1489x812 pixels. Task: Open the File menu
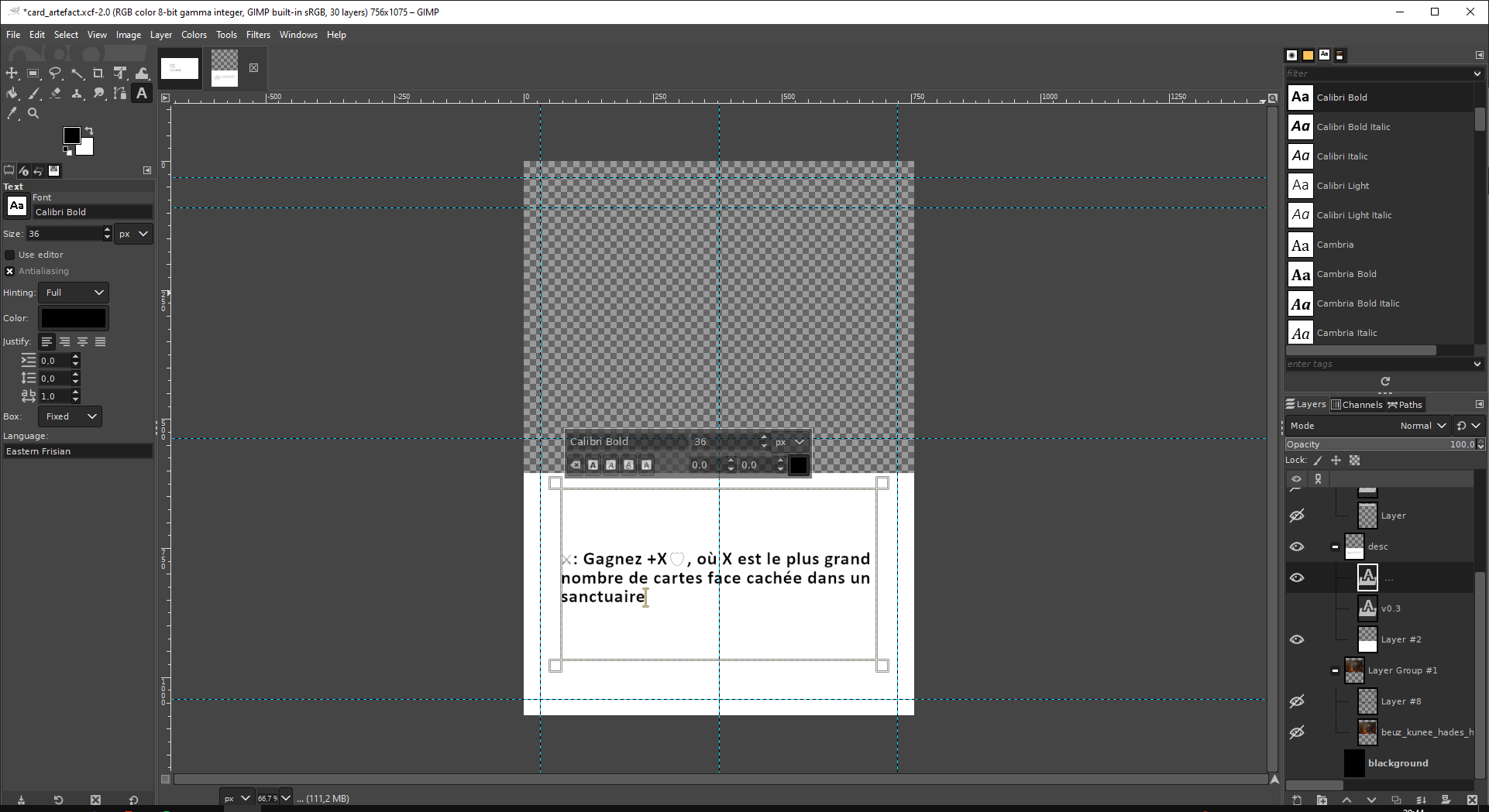coord(13,35)
